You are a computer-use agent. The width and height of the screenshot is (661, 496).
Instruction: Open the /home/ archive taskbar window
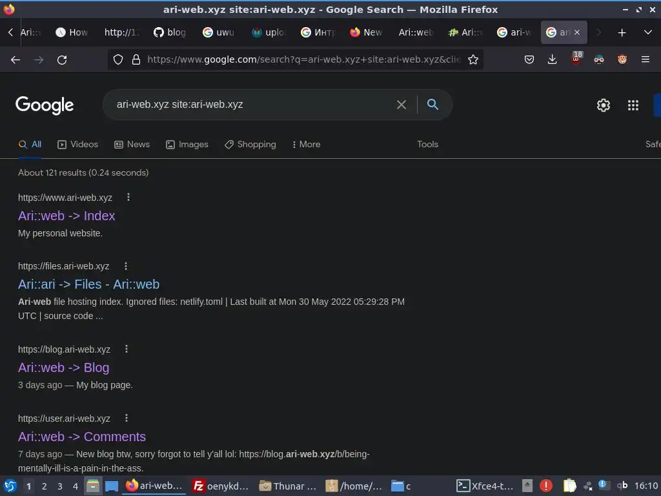click(354, 486)
